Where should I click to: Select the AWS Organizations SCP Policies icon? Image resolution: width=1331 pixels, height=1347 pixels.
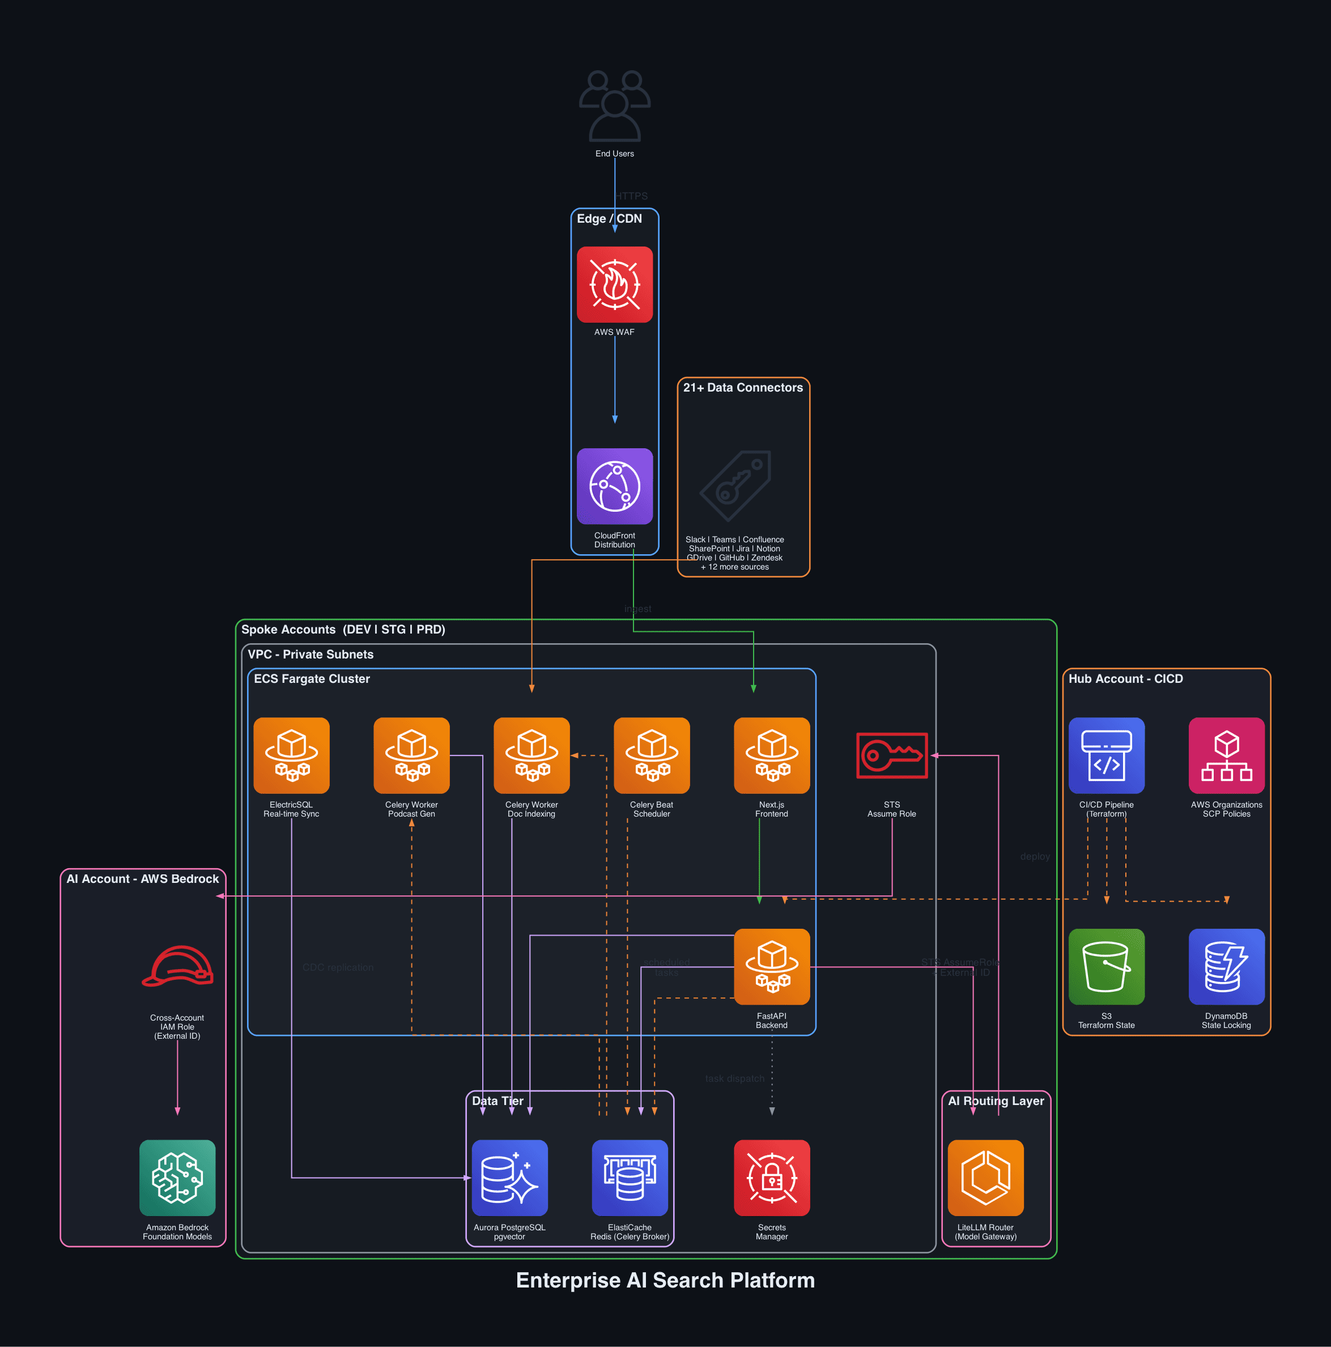1226,755
